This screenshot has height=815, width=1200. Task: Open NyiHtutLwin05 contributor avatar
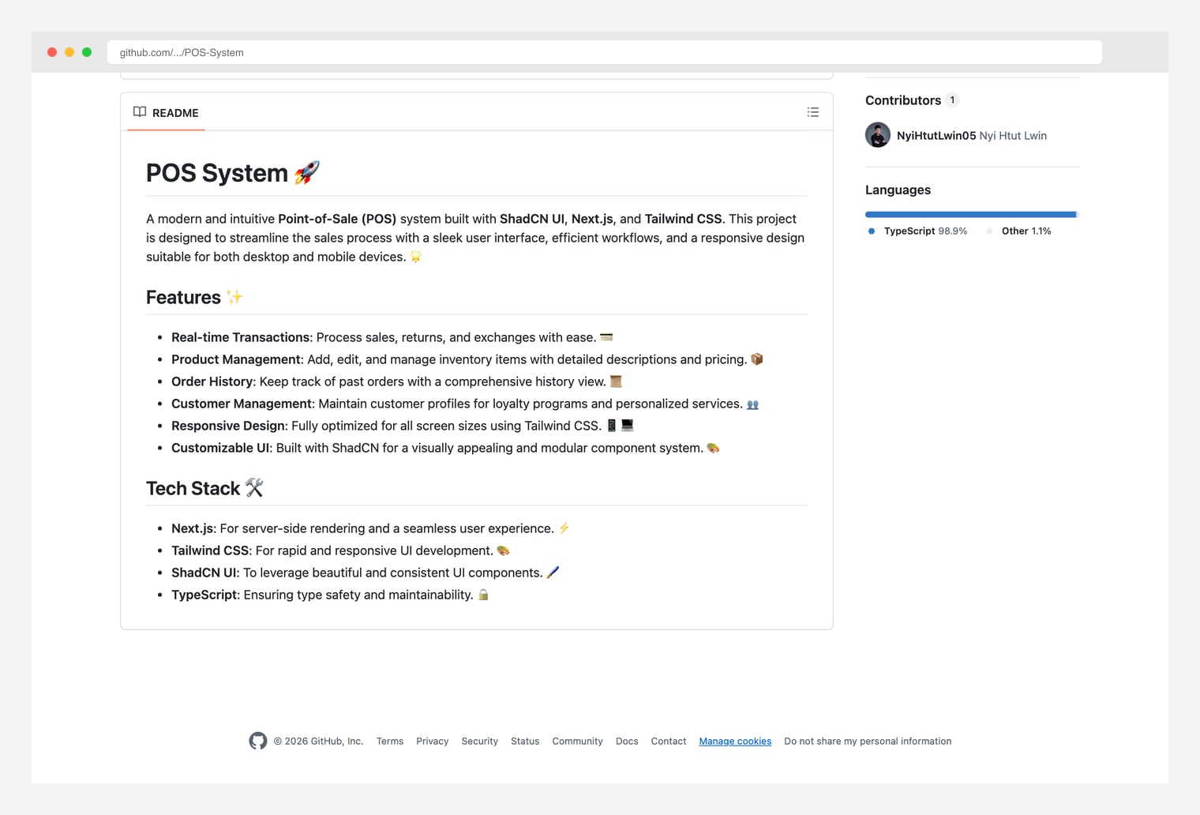[878, 135]
